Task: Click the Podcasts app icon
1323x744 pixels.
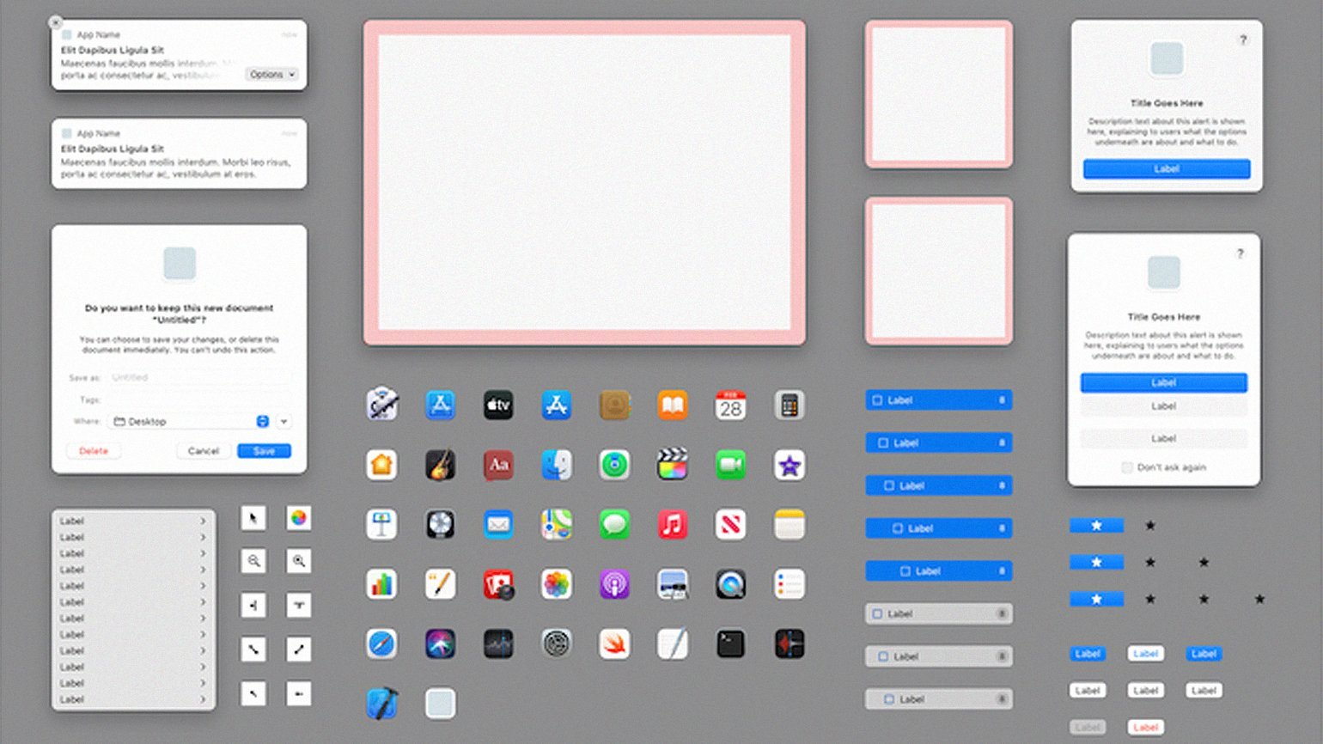Action: pyautogui.click(x=614, y=584)
